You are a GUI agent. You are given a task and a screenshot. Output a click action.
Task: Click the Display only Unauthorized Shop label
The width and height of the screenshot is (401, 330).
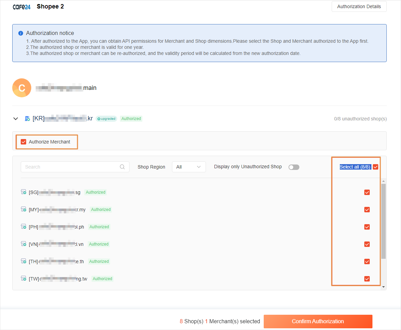click(248, 167)
